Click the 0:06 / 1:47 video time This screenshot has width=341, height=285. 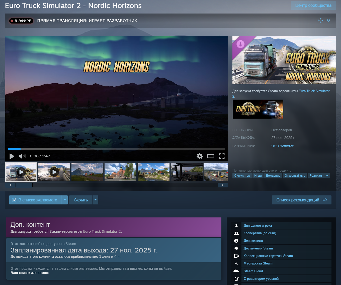40,156
